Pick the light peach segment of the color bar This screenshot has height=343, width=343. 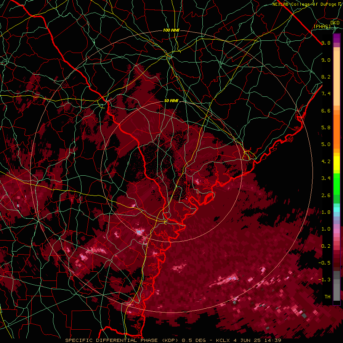337,78
